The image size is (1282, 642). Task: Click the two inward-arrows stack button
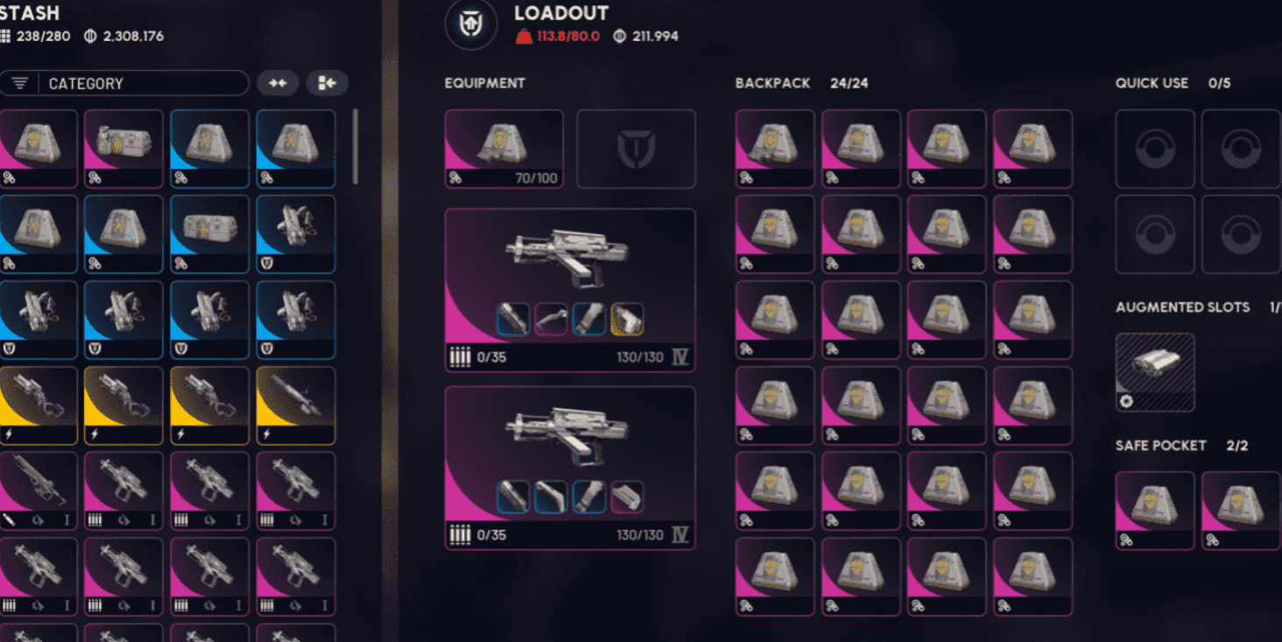pos(278,83)
